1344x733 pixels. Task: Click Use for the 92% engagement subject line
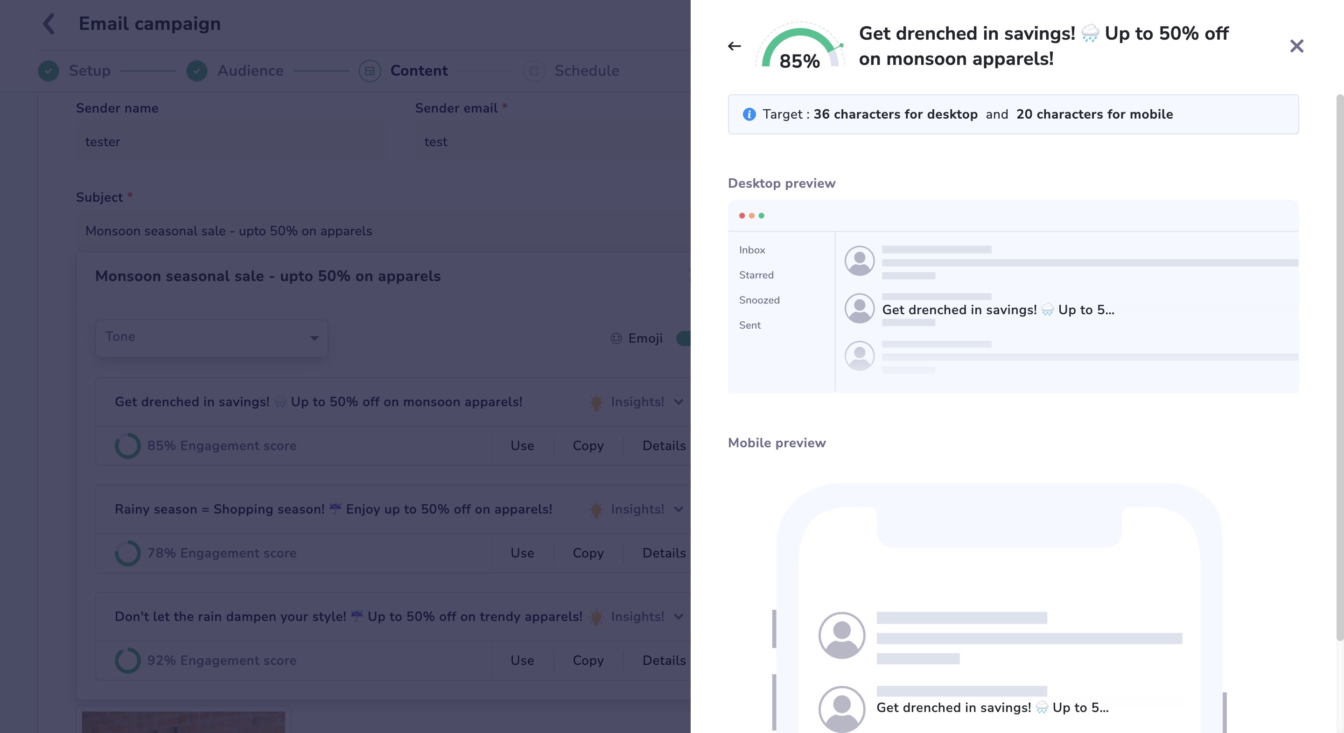point(522,661)
